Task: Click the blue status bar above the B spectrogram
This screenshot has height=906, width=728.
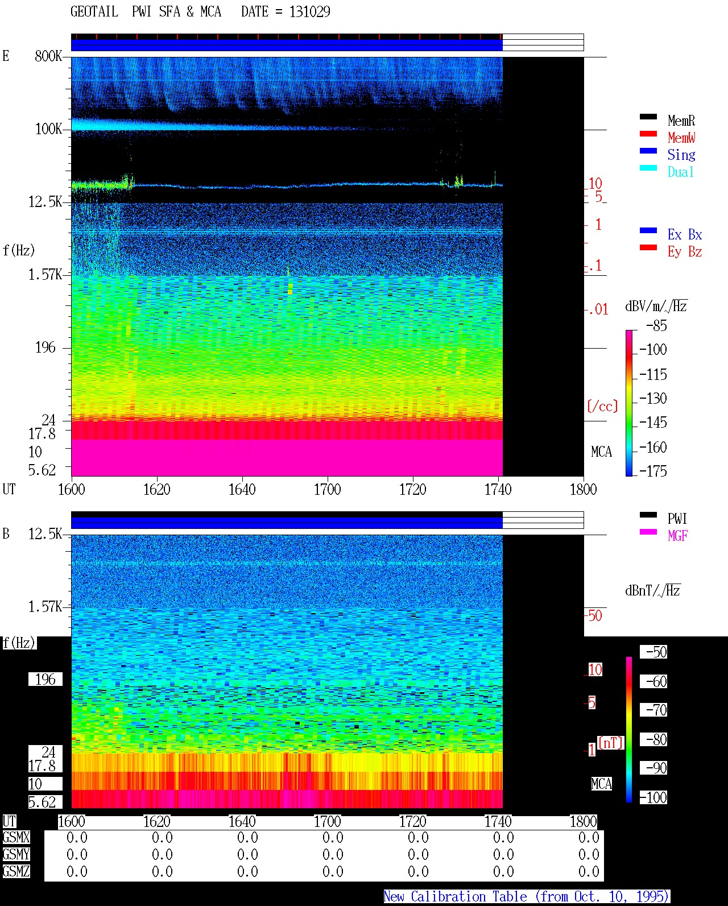Action: [287, 523]
